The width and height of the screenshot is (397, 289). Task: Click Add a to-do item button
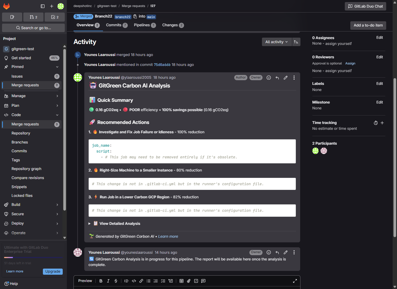point(368,25)
